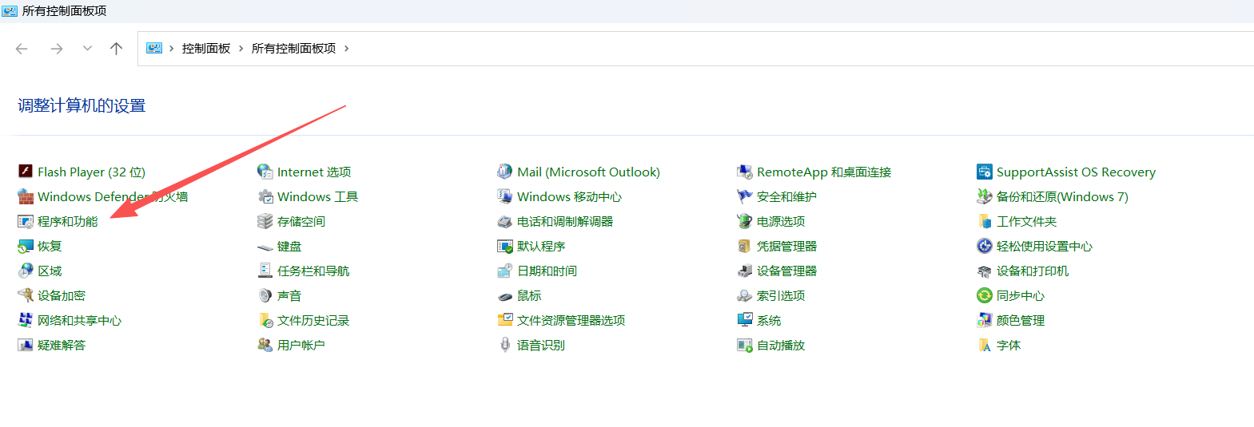Click the Mail (Microsoft Outlook) icon
The image size is (1254, 427).
(505, 172)
